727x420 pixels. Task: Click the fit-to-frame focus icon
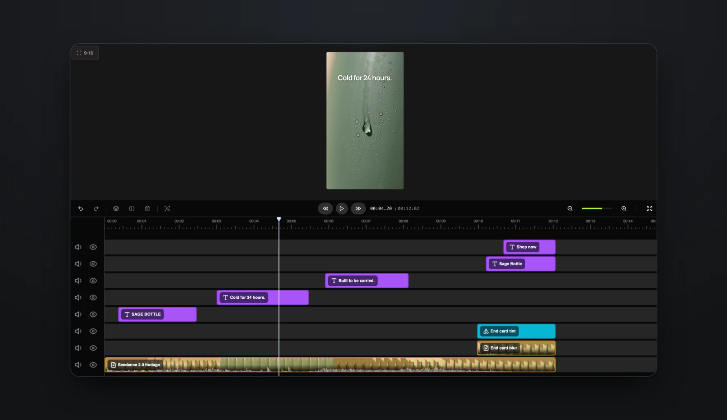point(167,208)
